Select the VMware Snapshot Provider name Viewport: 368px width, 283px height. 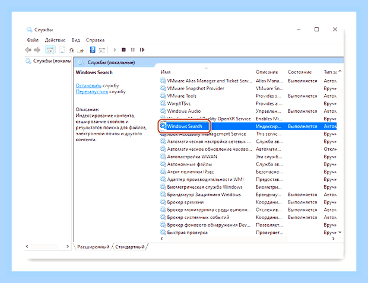(195, 88)
